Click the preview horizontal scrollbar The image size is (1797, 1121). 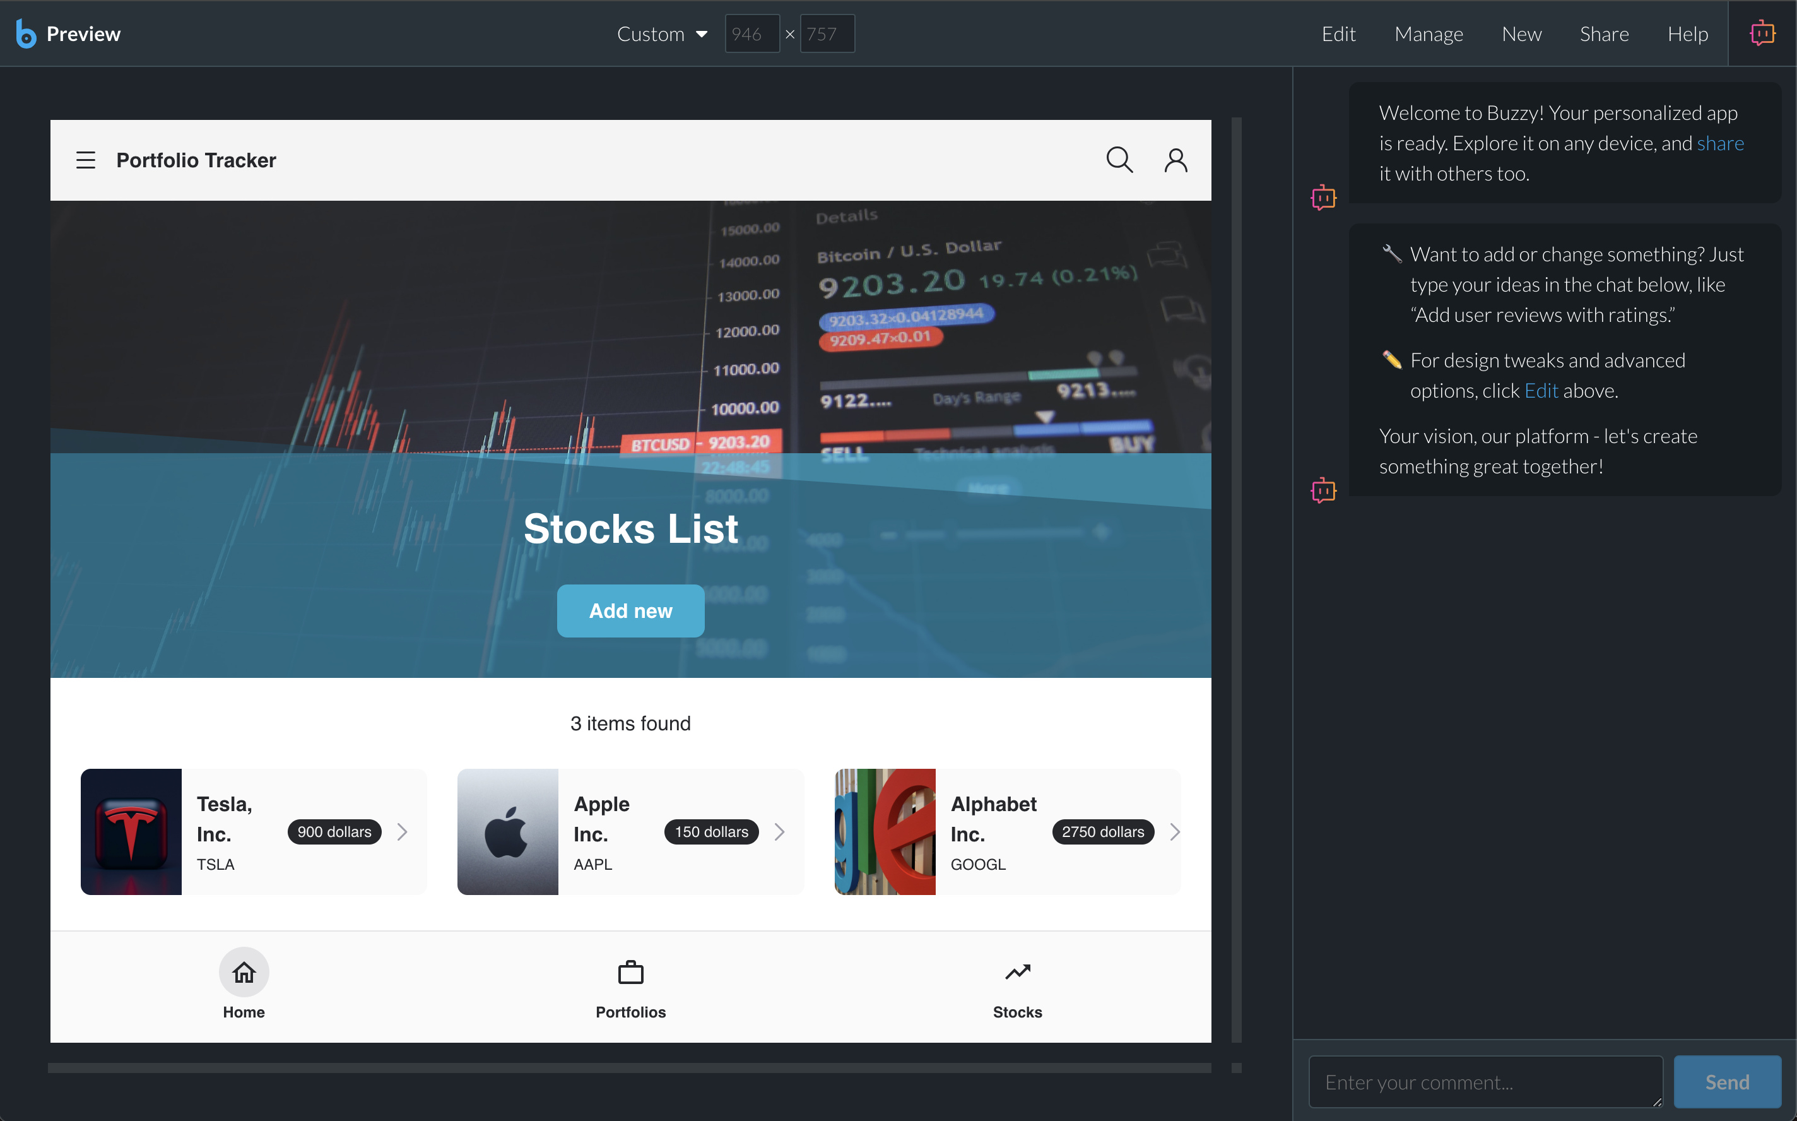coord(629,1067)
